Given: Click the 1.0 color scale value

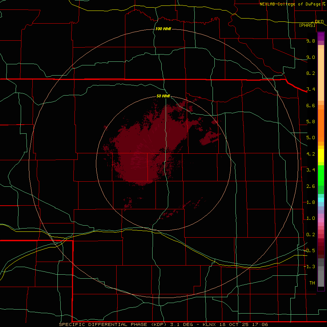Looking at the screenshot, I should click(311, 218).
